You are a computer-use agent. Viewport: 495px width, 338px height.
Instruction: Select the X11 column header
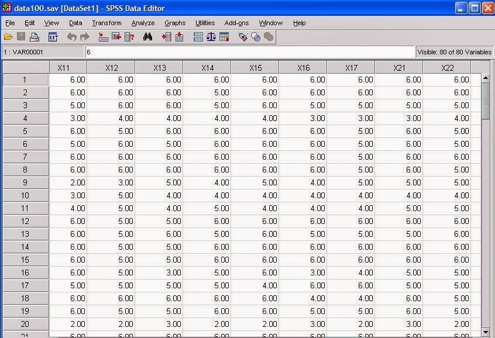click(x=68, y=67)
